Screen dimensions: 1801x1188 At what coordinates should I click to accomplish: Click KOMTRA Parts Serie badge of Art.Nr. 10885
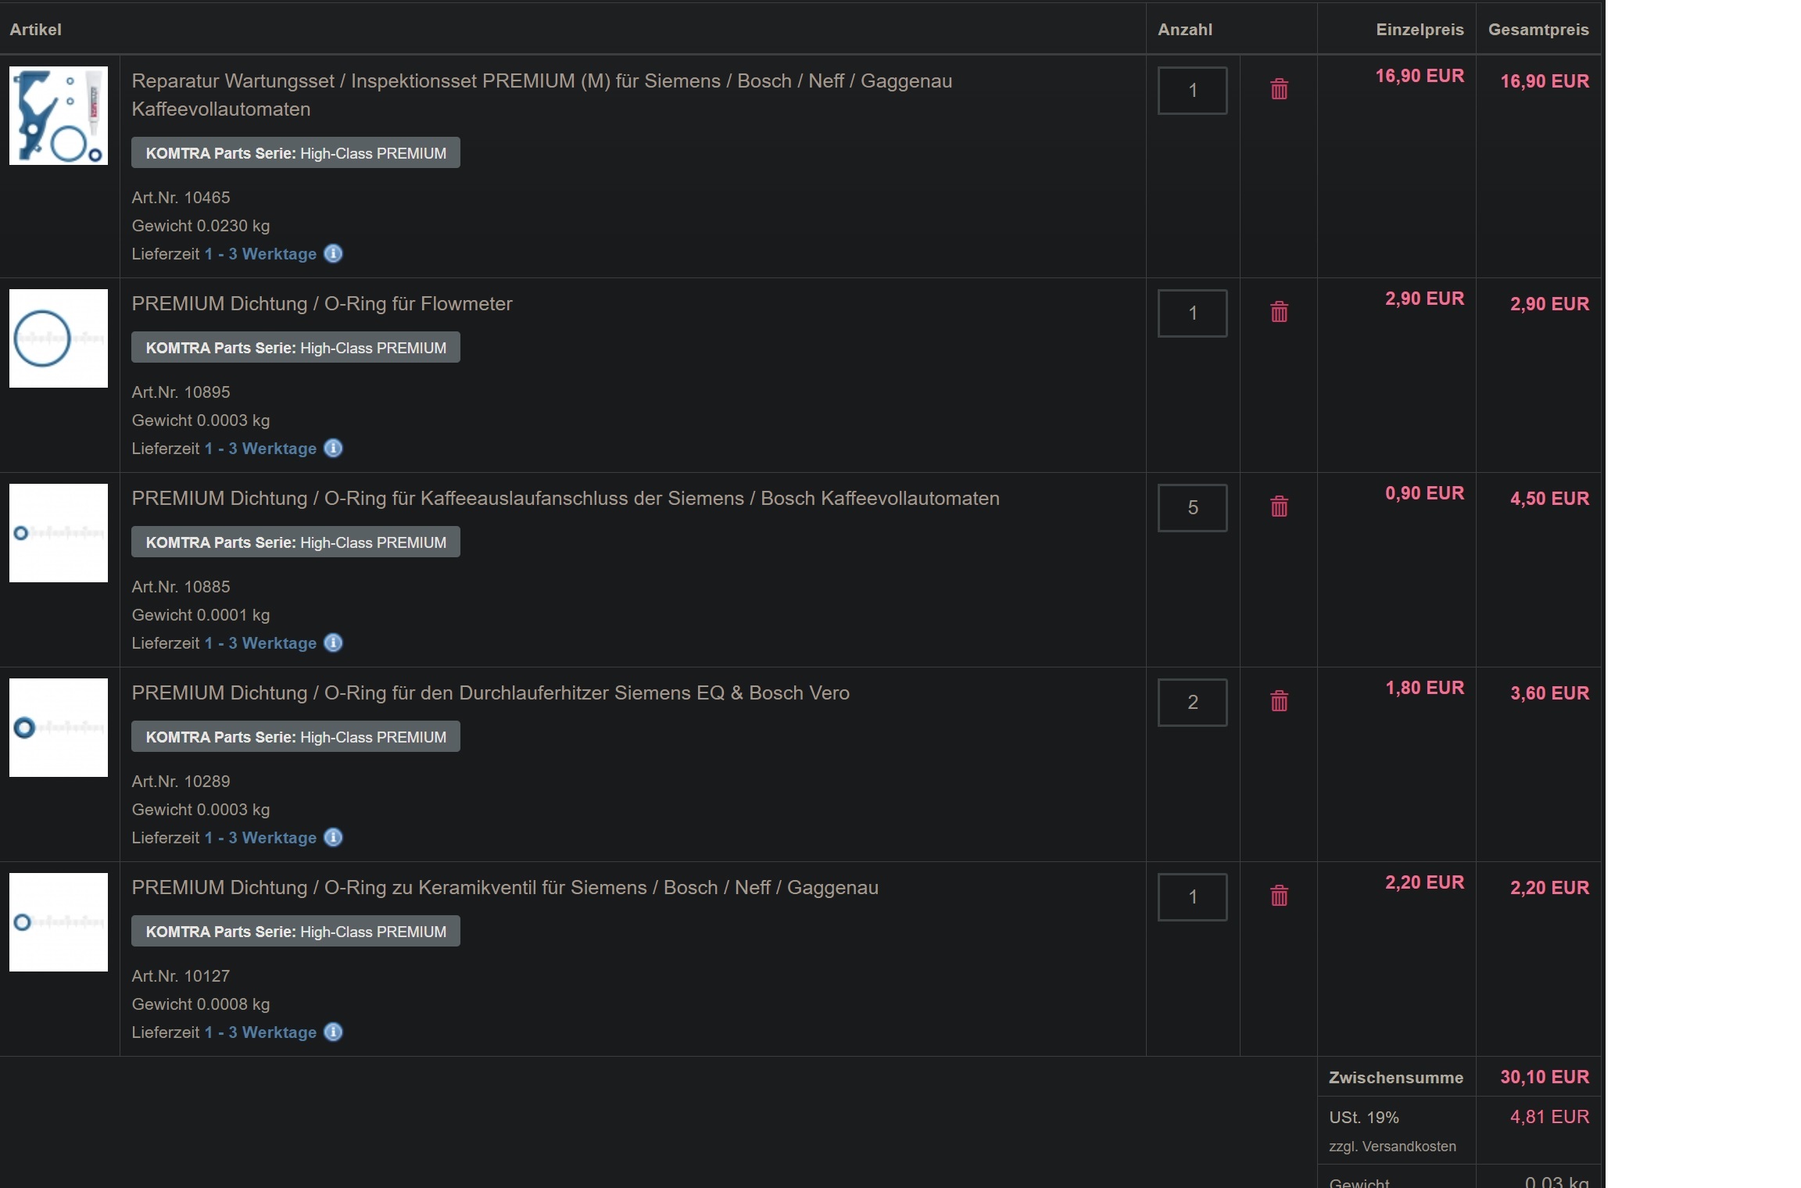pos(295,542)
